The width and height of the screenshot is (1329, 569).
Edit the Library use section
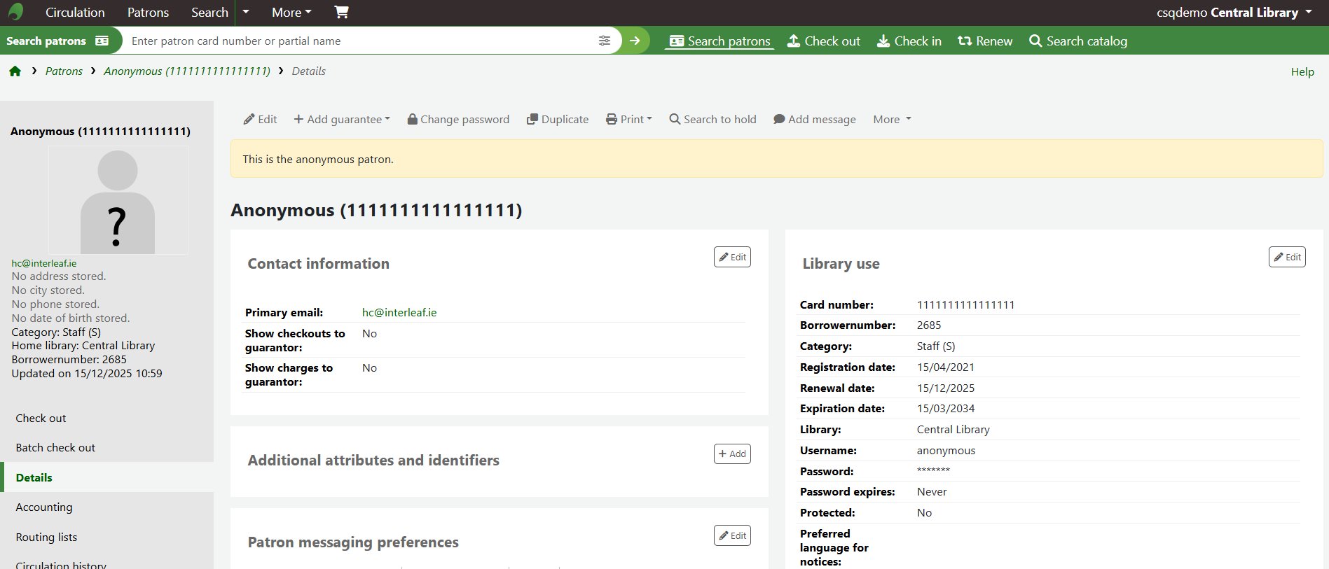1287,257
